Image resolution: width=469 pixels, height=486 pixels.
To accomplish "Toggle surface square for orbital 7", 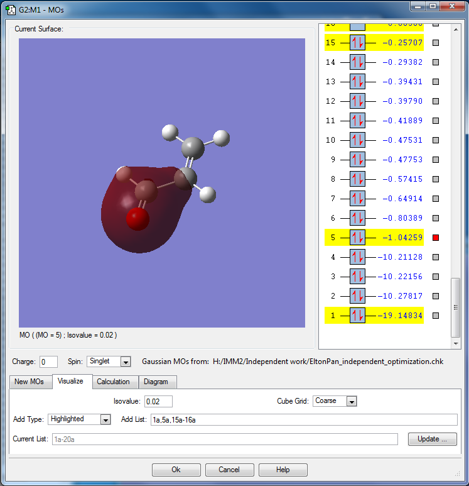I will (436, 199).
